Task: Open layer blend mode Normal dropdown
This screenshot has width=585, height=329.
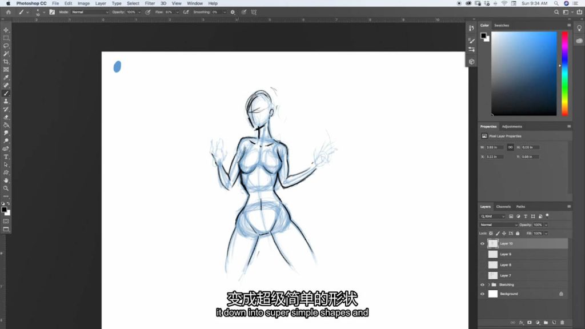Action: (498, 225)
